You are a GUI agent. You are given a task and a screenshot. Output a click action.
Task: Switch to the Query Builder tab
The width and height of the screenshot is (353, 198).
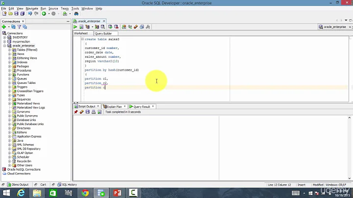[103, 33]
